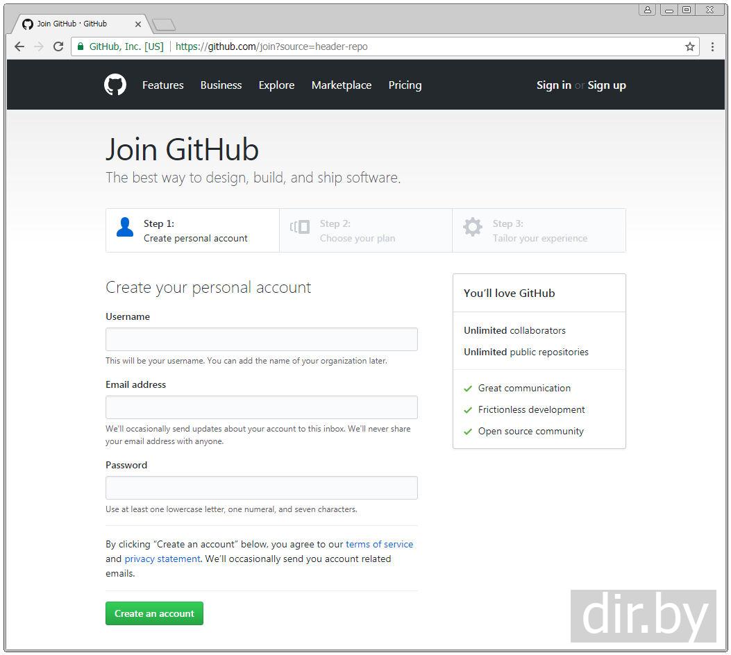Image resolution: width=731 pixels, height=655 pixels.
Task: Click the Password label
Action: [126, 465]
